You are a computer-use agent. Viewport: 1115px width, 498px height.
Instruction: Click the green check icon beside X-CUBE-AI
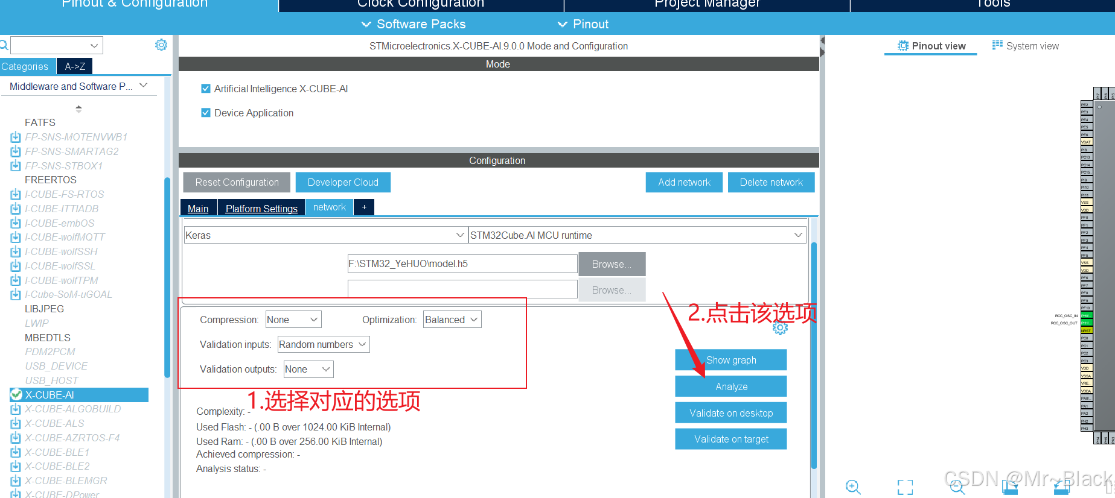pos(16,395)
